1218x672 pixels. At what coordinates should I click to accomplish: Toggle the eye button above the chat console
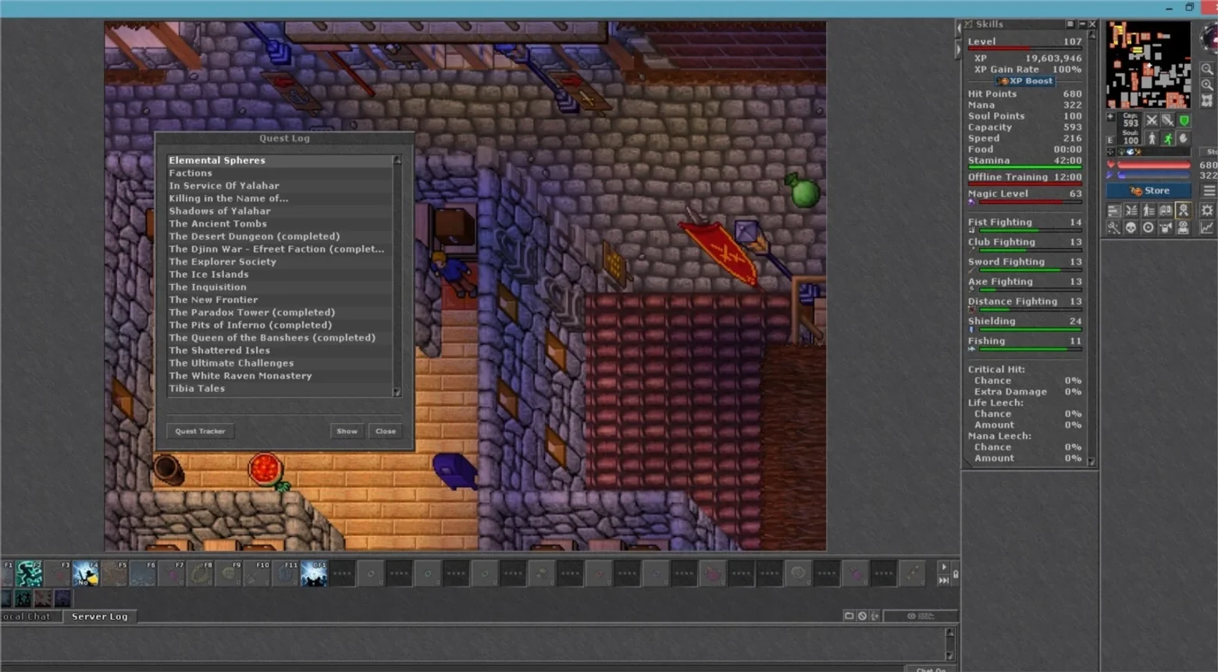coord(920,616)
